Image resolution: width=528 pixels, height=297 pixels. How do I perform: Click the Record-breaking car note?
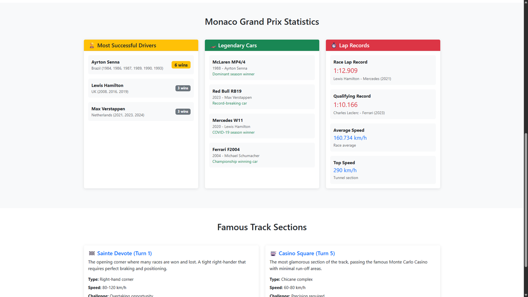pos(230,103)
